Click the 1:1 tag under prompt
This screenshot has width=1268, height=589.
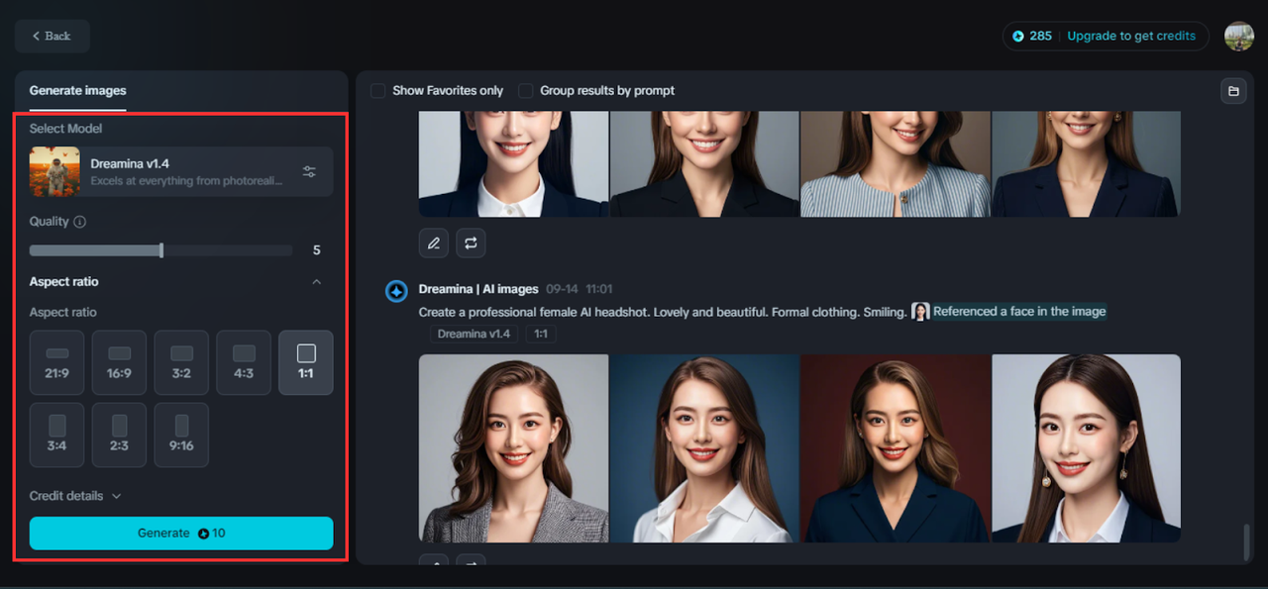tap(541, 334)
